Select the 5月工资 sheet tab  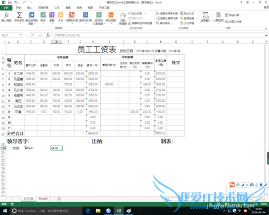point(29,199)
